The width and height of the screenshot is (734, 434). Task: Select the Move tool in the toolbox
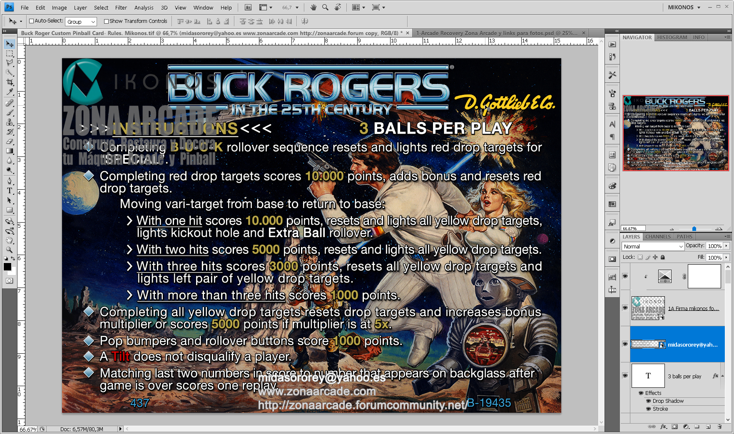10,44
